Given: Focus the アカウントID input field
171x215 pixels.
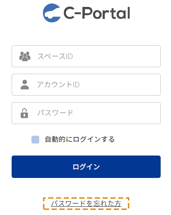Looking at the screenshot, I should [x=86, y=84].
